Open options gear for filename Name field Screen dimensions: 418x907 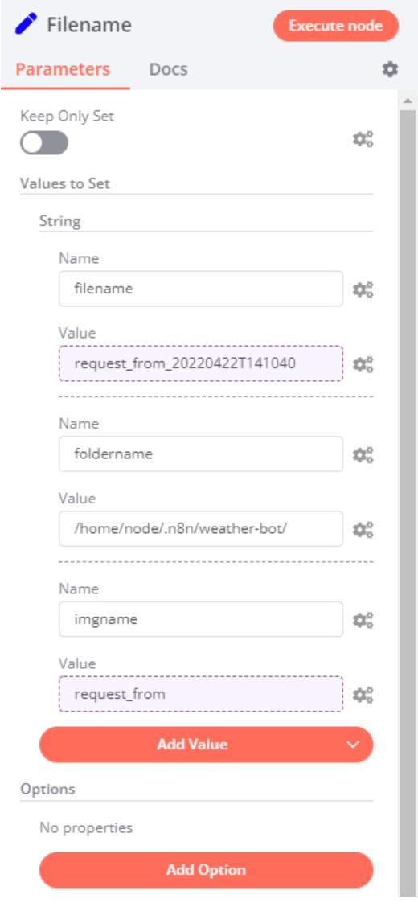(363, 289)
